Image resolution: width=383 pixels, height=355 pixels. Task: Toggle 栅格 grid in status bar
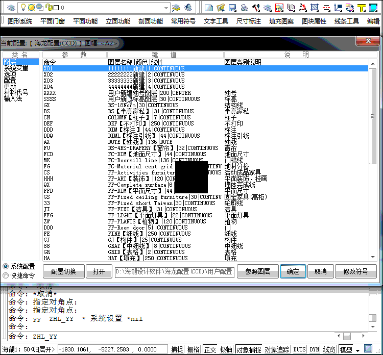click(x=193, y=349)
